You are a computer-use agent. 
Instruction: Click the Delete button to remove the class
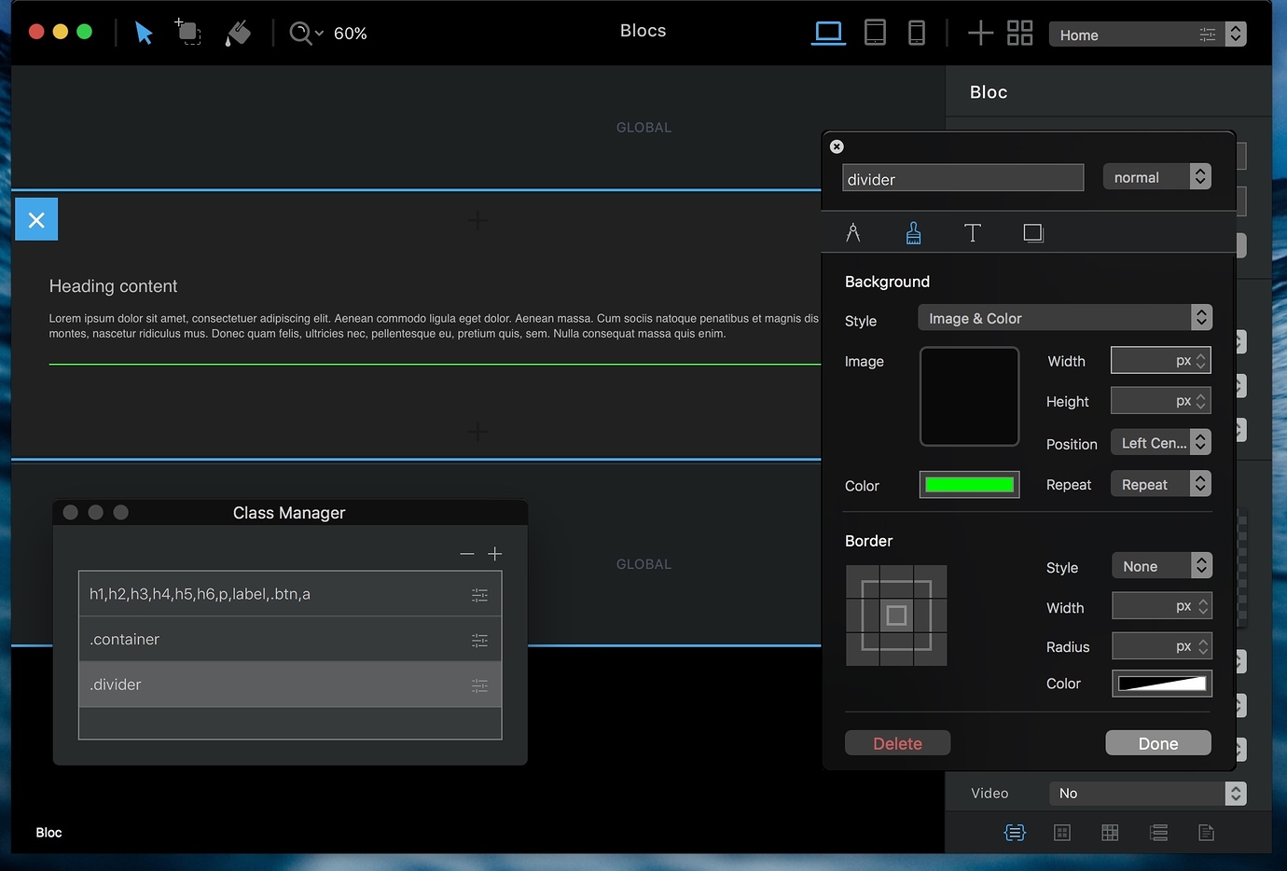click(897, 743)
